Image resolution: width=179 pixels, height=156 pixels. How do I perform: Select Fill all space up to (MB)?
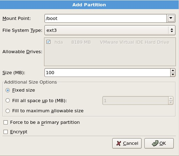pyautogui.click(x=8, y=100)
